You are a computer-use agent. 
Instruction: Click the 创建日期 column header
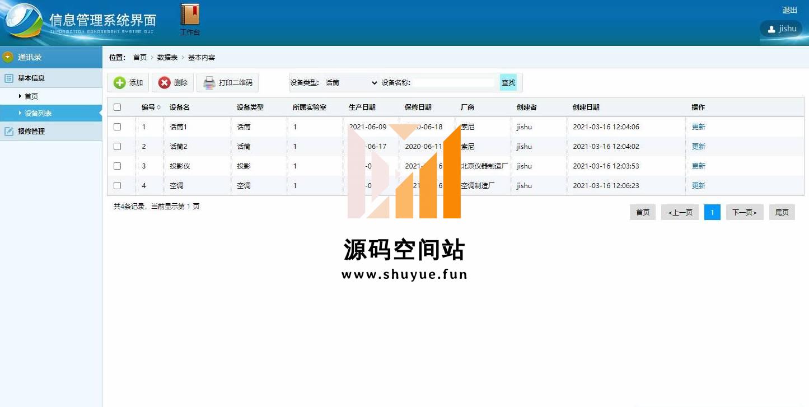586,107
